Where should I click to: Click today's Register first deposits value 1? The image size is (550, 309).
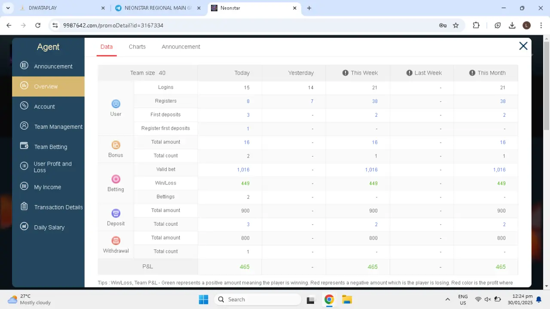[x=248, y=129]
